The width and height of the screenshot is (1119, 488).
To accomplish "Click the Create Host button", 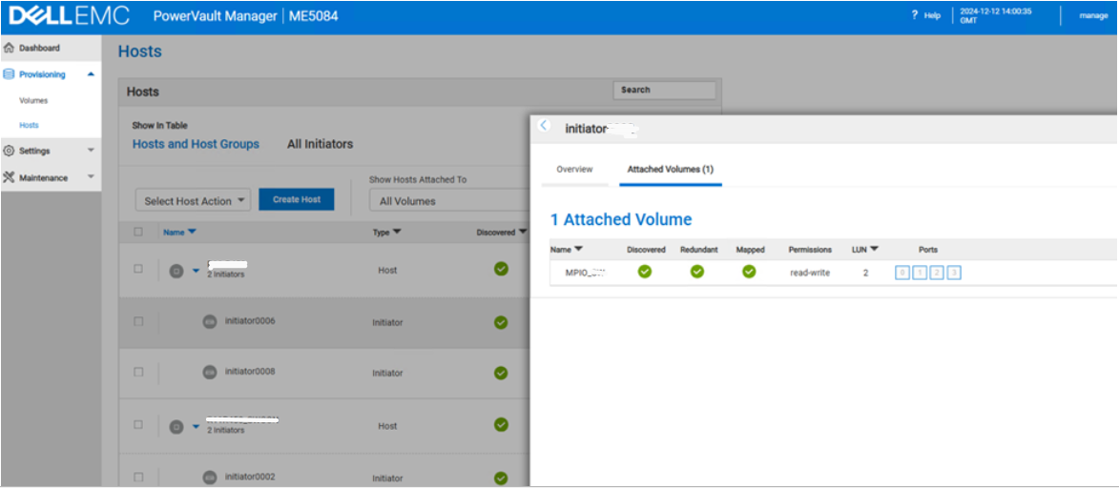I will coord(297,200).
